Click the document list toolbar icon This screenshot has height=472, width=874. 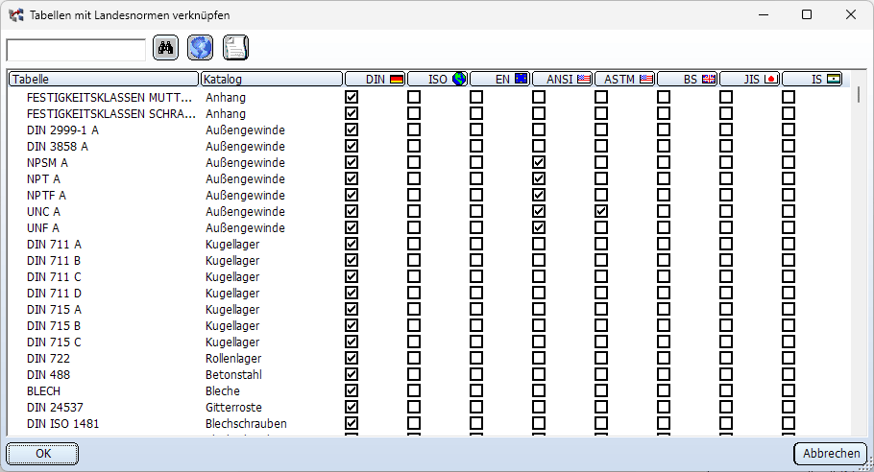coord(235,48)
